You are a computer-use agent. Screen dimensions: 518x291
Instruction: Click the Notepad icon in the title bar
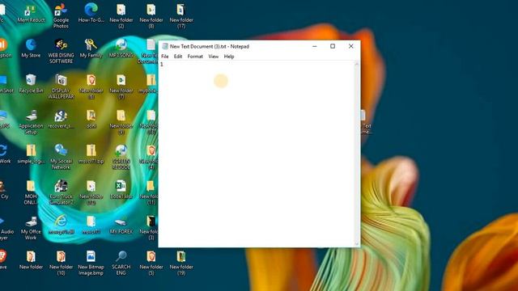(165, 47)
